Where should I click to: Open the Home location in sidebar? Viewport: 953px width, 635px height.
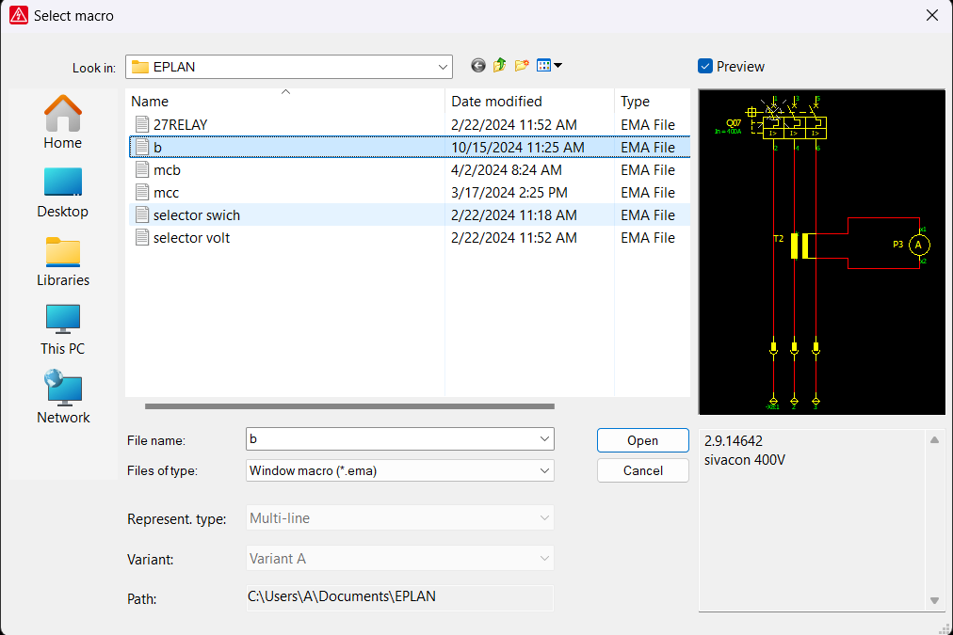coord(62,122)
